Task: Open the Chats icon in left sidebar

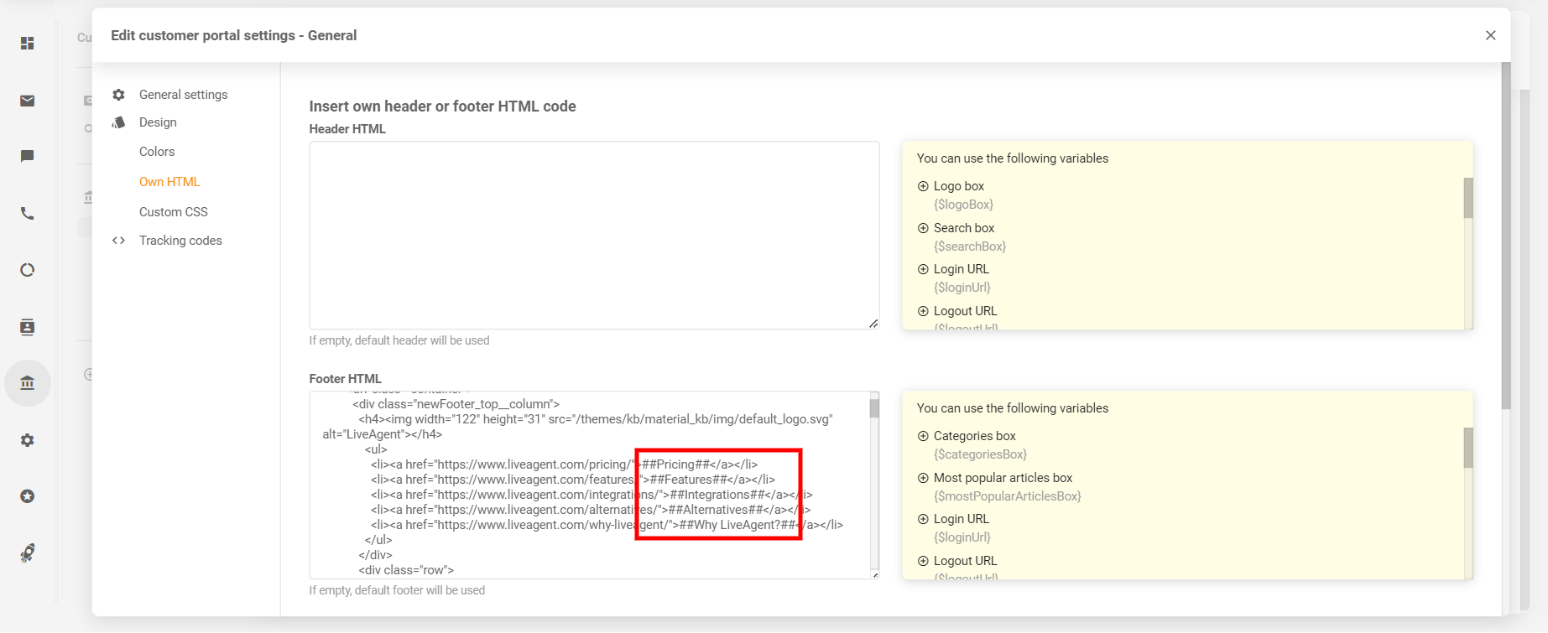Action: 28,157
